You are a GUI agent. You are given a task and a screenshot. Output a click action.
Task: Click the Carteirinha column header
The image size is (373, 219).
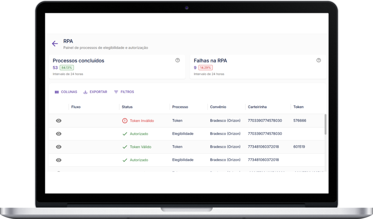pyautogui.click(x=257, y=107)
